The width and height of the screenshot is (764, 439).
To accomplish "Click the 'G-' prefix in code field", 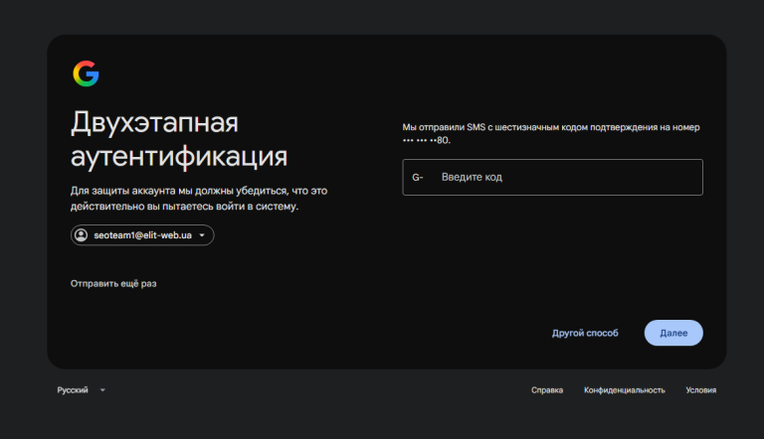I will click(x=418, y=177).
